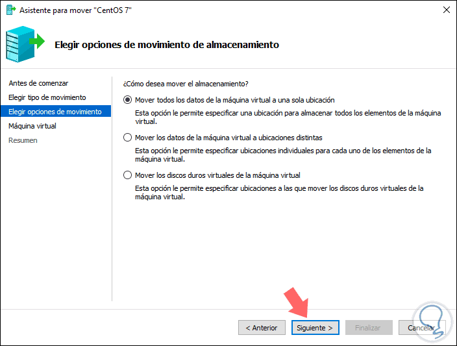Click the greyed-out "Finalizar" button
The height and width of the screenshot is (346, 457).
click(x=368, y=328)
